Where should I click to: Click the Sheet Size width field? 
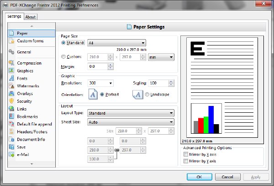coord(126,131)
